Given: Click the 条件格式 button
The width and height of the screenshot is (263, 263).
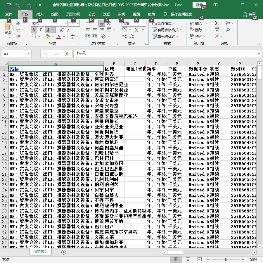Looking at the screenshot, I should 164,23.
